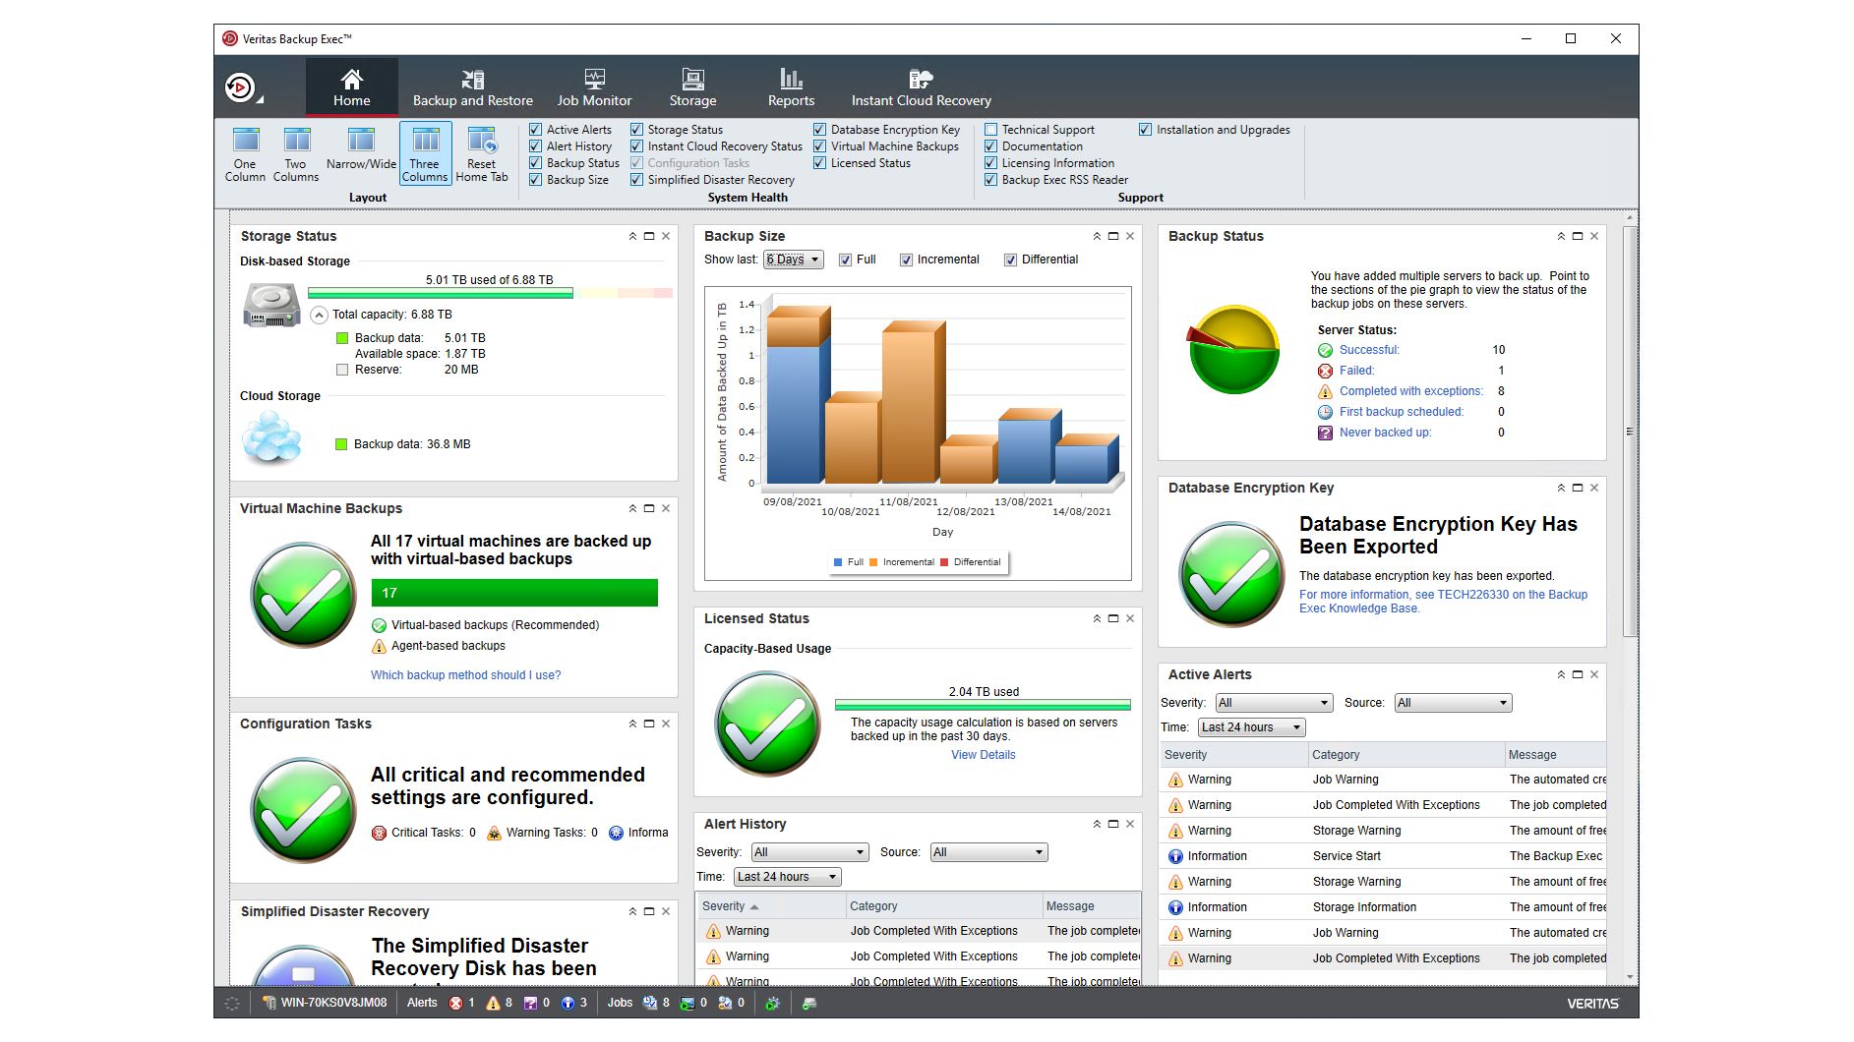Maximize the Alert History panel
The height and width of the screenshot is (1042, 1854).
[x=1113, y=824]
